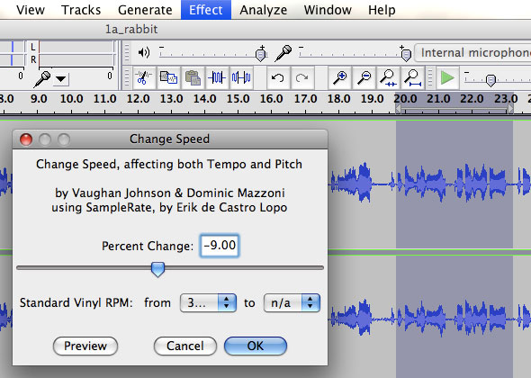The image size is (531, 378).
Task: Open the Tracks menu
Action: (81, 10)
